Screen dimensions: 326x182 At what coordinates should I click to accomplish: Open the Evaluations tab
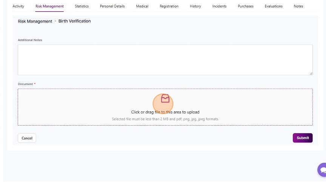click(x=274, y=6)
